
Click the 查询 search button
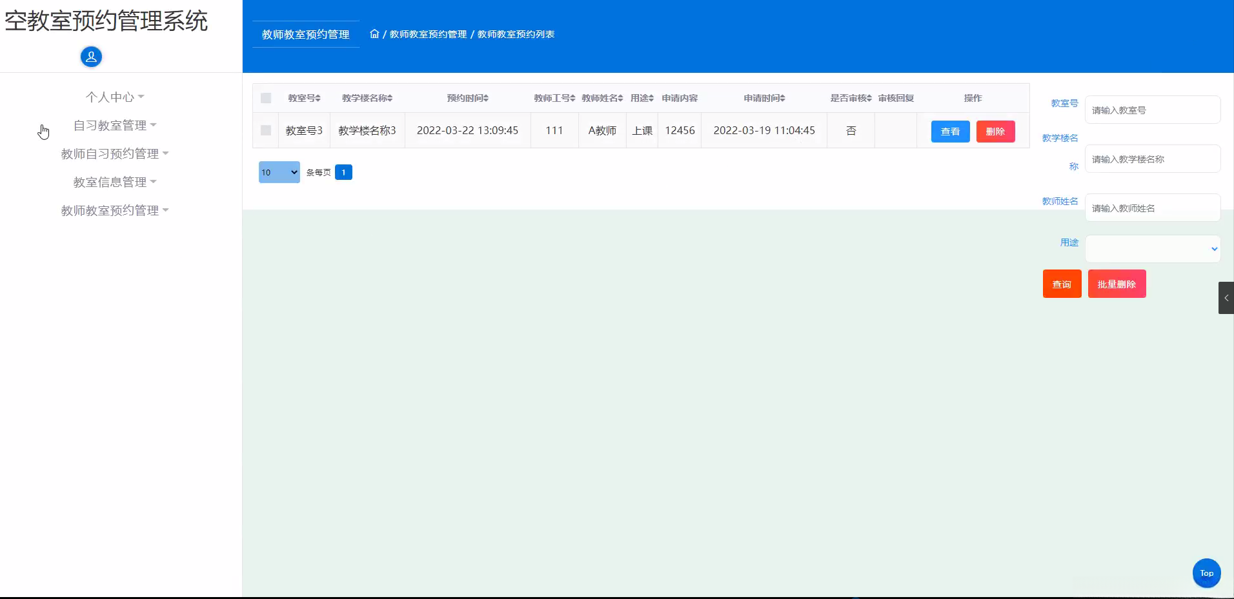[1062, 284]
